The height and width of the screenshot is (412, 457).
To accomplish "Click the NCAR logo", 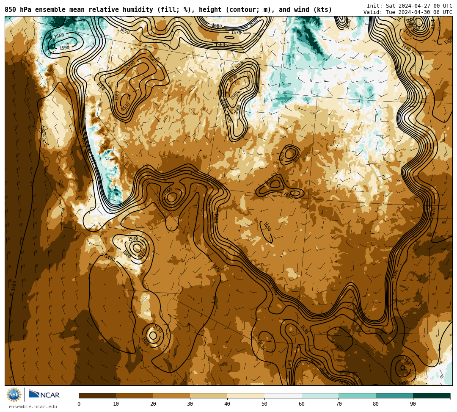I will pos(44,395).
